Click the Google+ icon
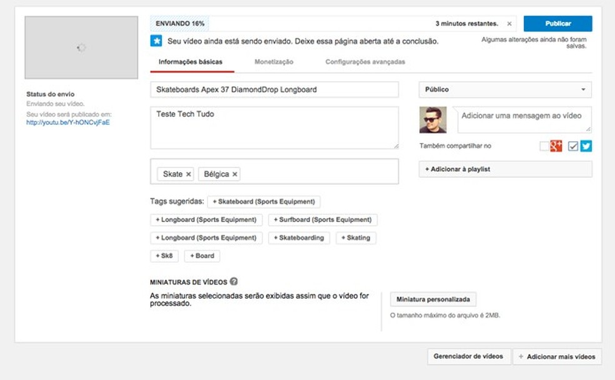This screenshot has width=615, height=380. point(556,146)
